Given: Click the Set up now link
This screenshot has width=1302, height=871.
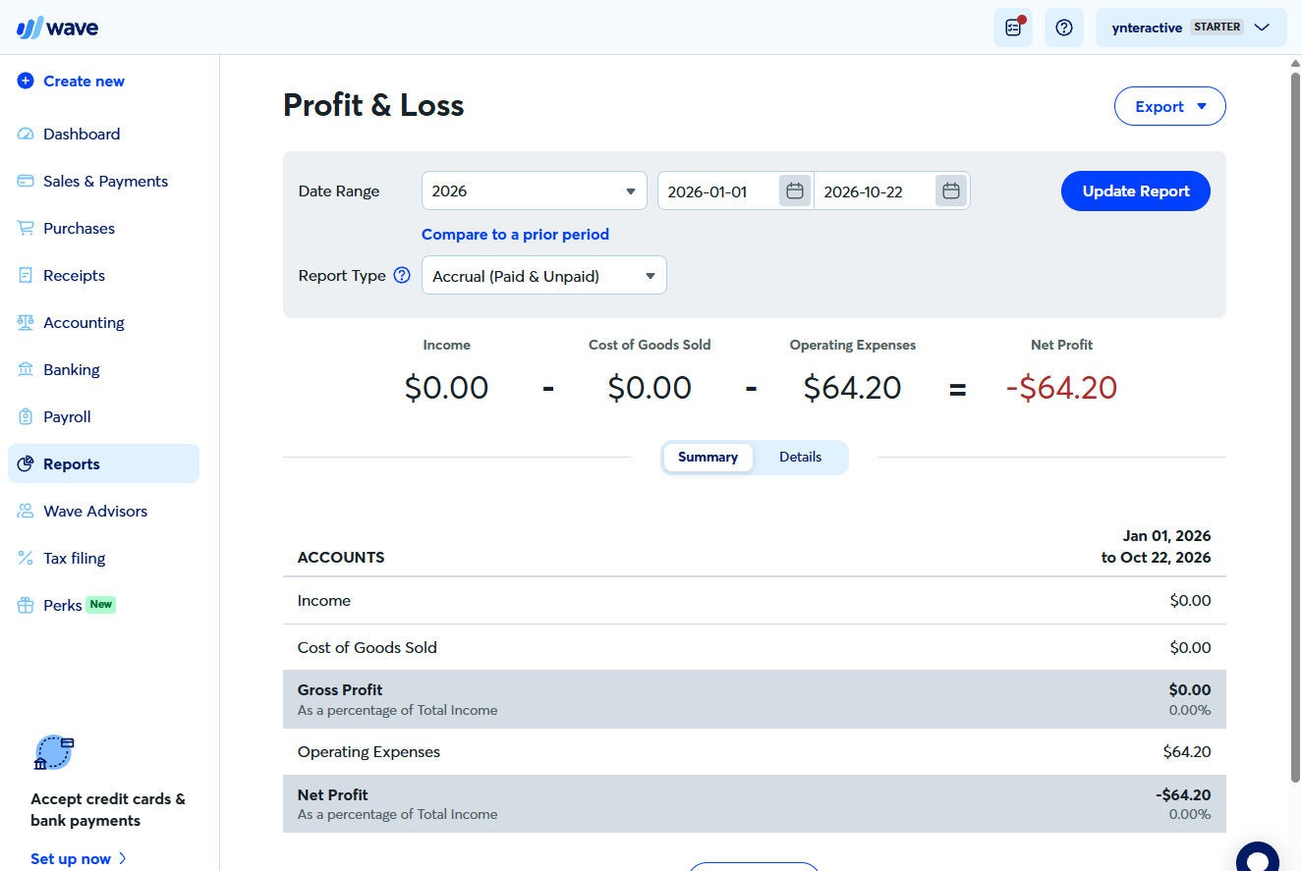Looking at the screenshot, I should (79, 858).
